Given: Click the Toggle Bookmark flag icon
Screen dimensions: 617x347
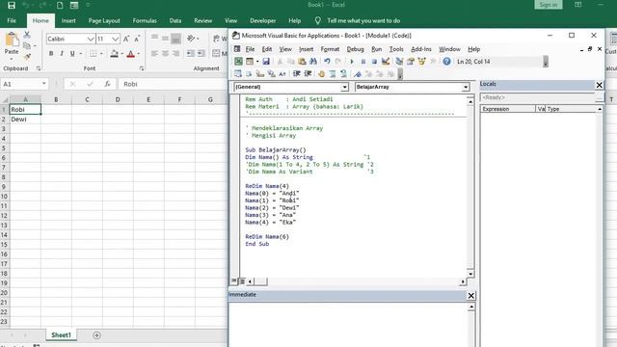Looking at the screenshot, I should click(358, 73).
